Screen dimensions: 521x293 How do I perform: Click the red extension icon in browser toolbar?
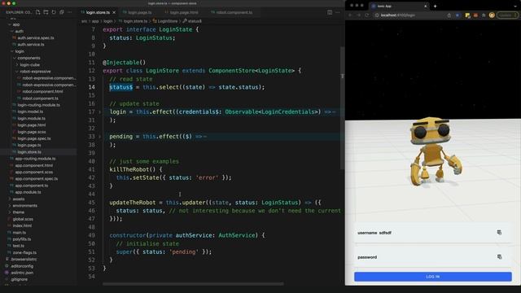pyautogui.click(x=475, y=15)
